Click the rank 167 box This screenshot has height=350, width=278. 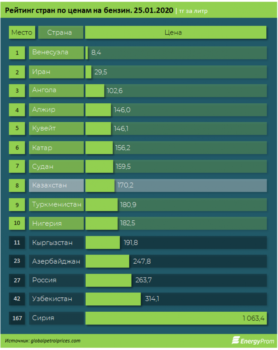point(17,318)
